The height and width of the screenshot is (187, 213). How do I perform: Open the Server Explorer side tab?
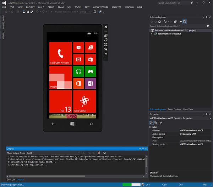pyautogui.click(x=4, y=22)
